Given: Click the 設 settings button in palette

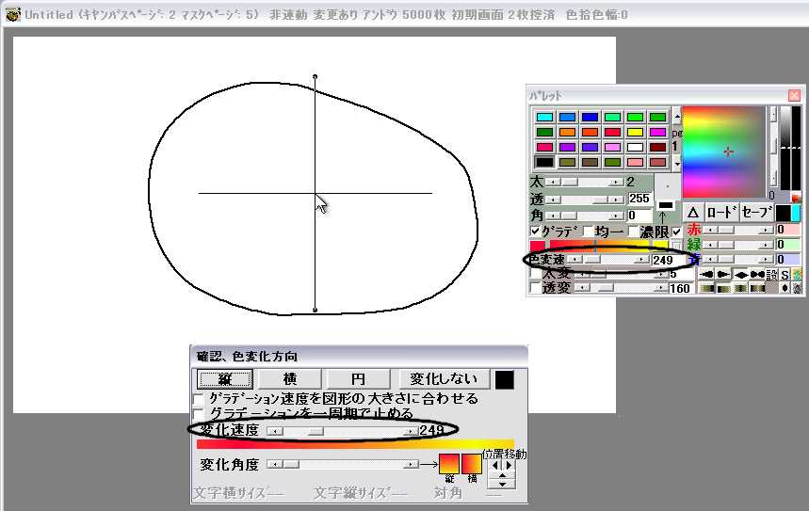Looking at the screenshot, I should click(x=771, y=274).
